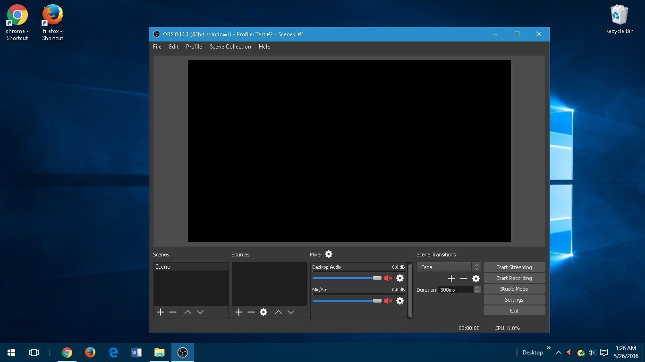This screenshot has width=645, height=362.
Task: Click the Start Recording button
Action: click(x=514, y=278)
